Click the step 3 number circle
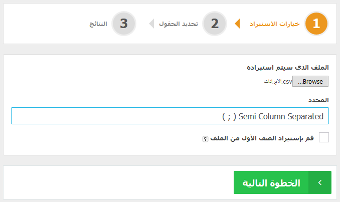This screenshot has width=340, height=202. (124, 24)
